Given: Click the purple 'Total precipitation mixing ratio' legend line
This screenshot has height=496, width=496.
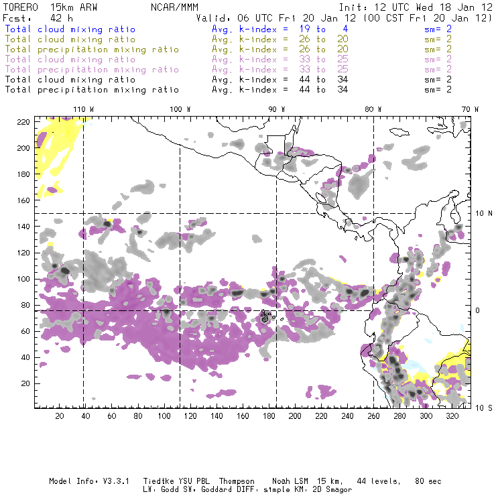Looking at the screenshot, I should (92, 70).
